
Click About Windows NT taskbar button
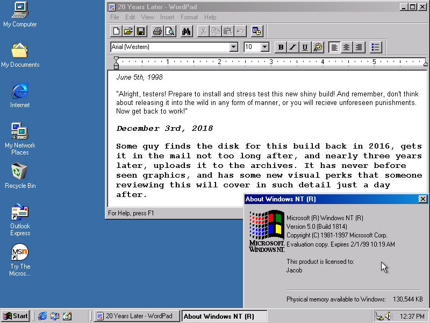click(224, 316)
